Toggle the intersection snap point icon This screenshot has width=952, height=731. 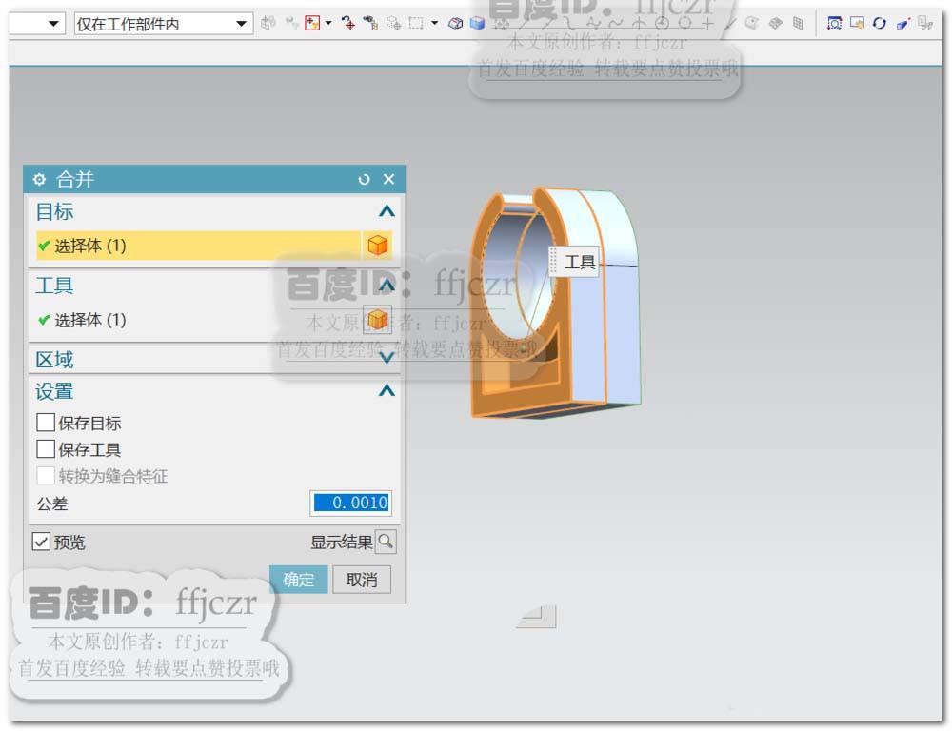click(593, 23)
